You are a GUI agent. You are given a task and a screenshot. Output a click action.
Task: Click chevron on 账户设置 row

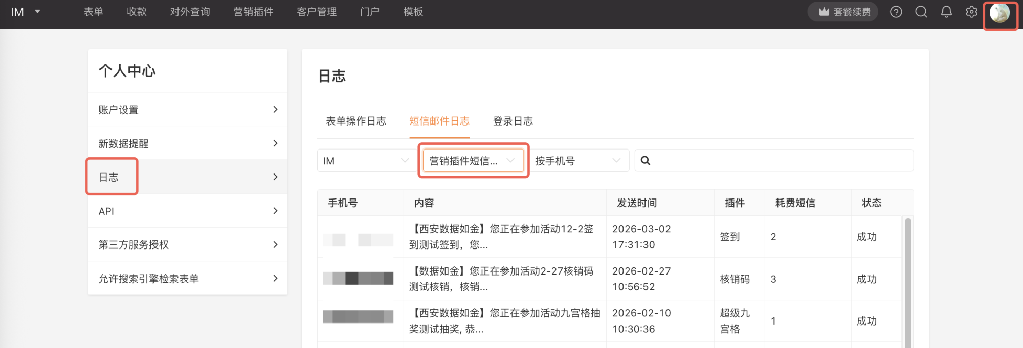coord(275,109)
